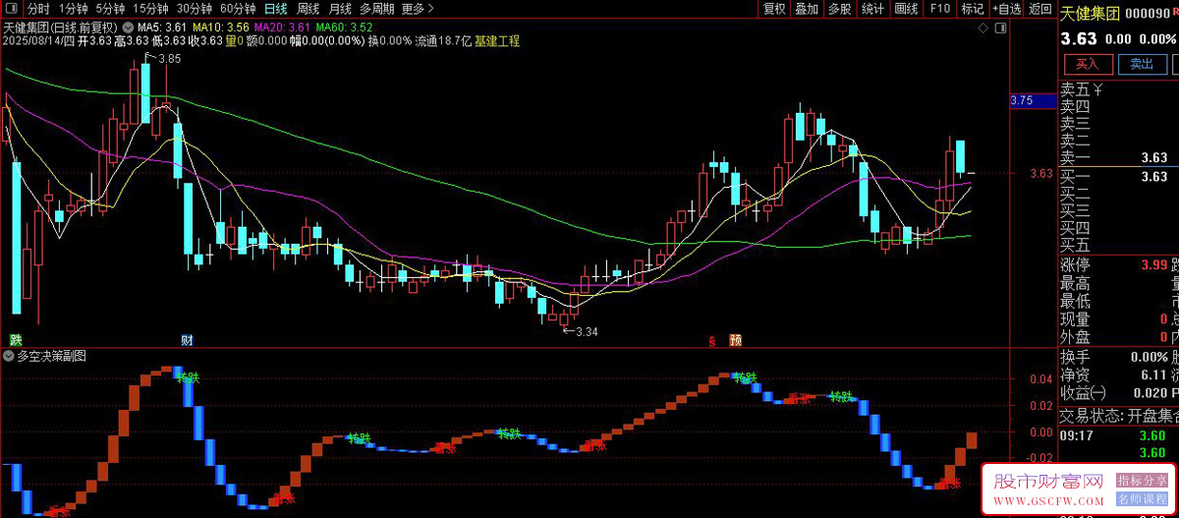The width and height of the screenshot is (1179, 518).
Task: Click the ¥ icon beside 卖五
Action: click(1098, 89)
